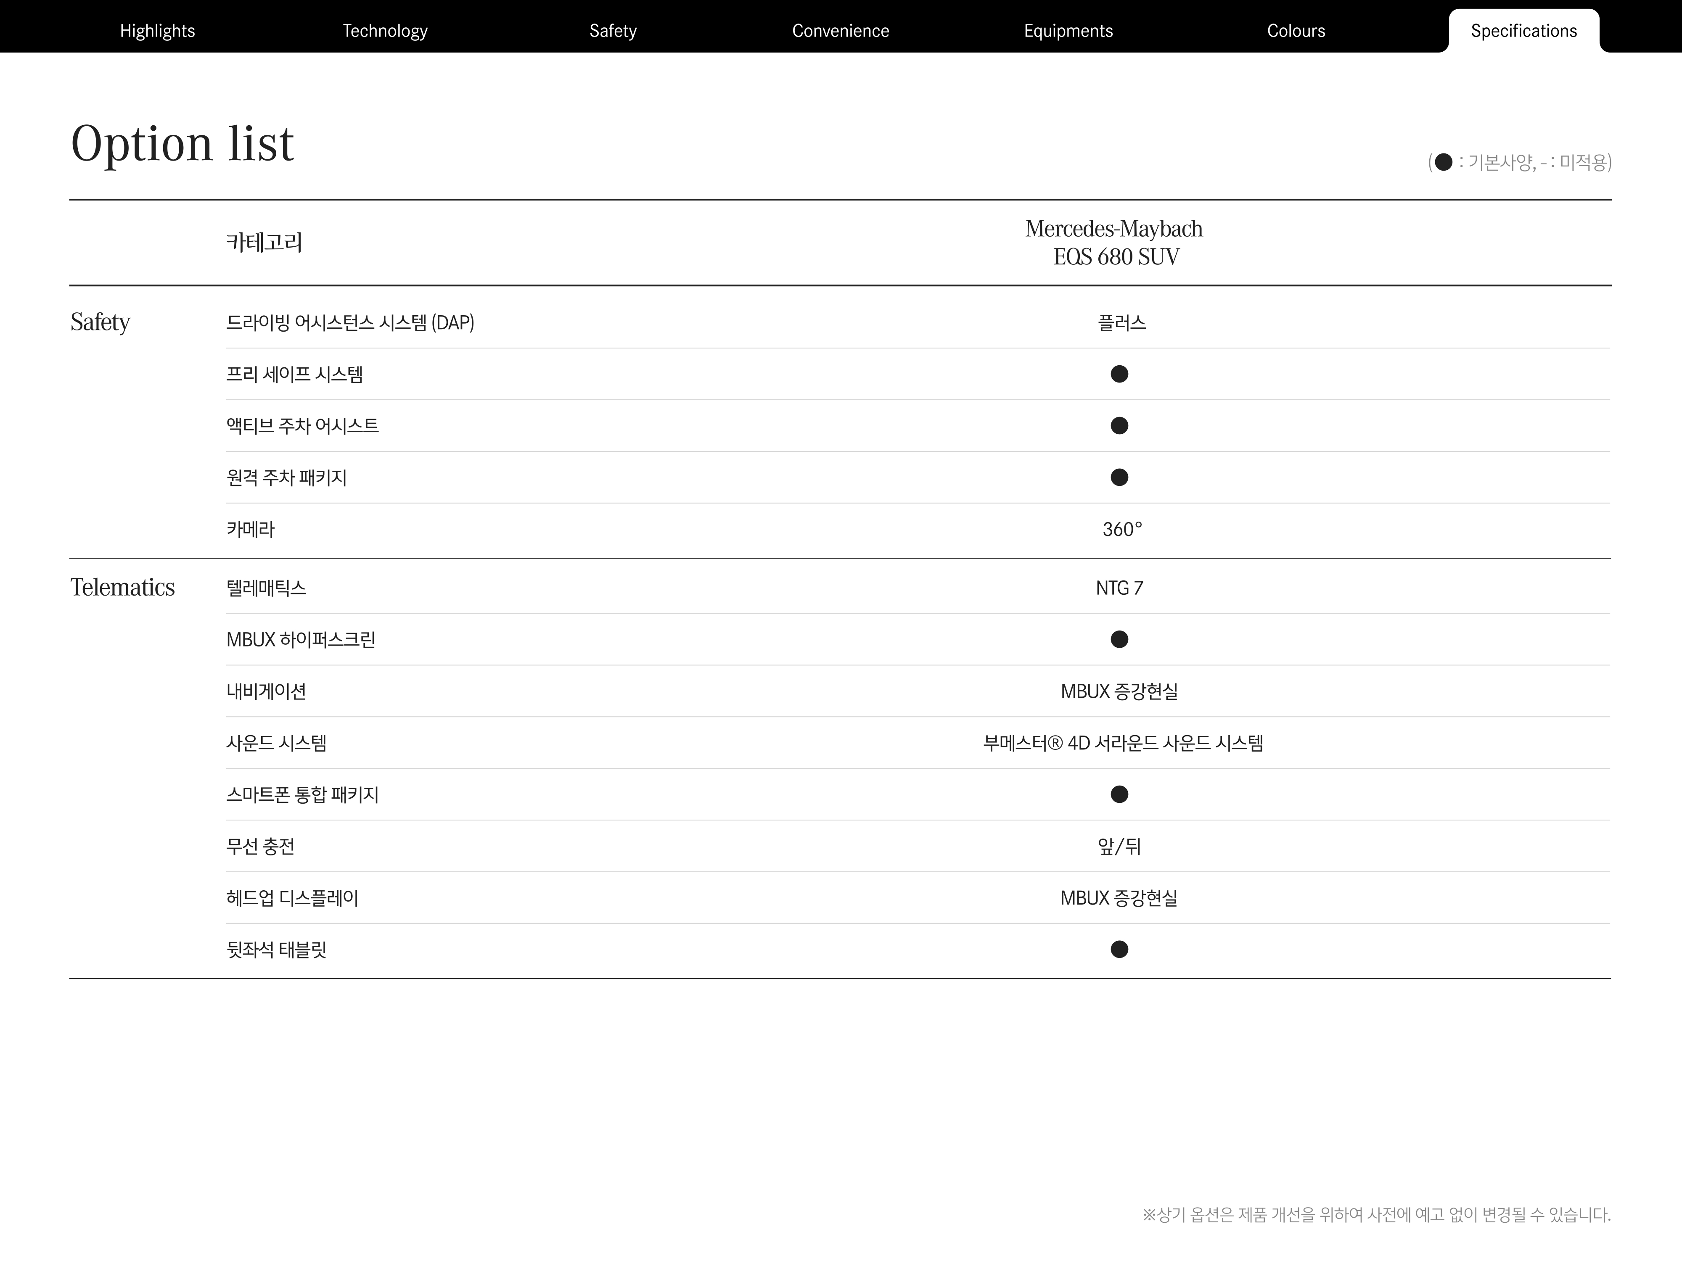Click the legend dot for 기본사양
This screenshot has width=1682, height=1261.
point(1443,162)
